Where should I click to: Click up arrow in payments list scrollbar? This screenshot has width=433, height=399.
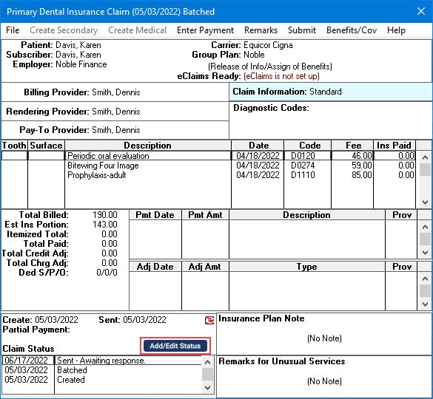(426, 227)
